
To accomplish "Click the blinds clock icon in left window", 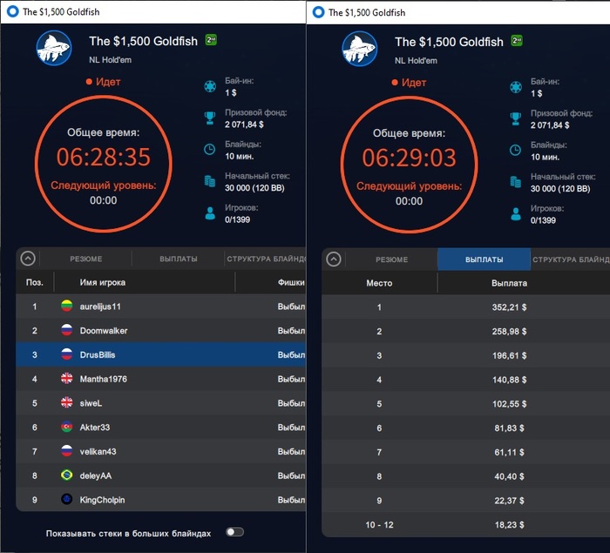I will click(210, 149).
